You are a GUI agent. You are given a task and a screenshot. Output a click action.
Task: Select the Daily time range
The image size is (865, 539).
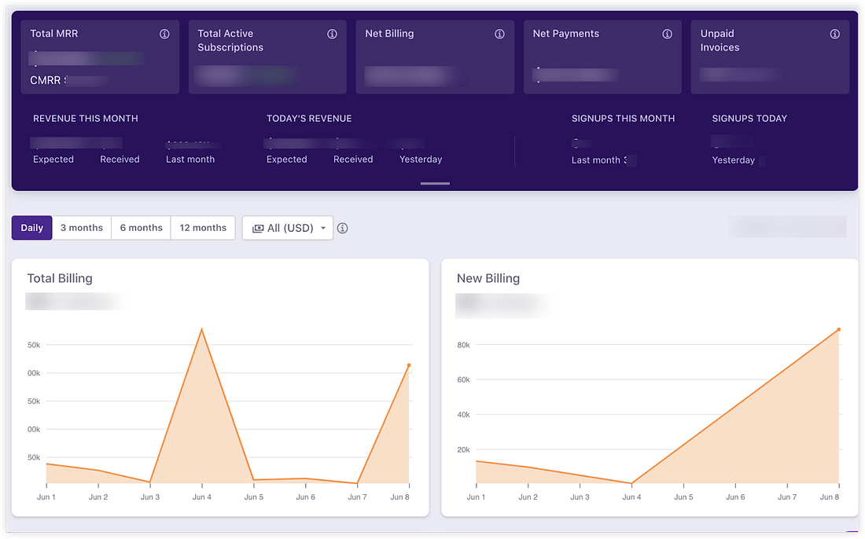32,228
